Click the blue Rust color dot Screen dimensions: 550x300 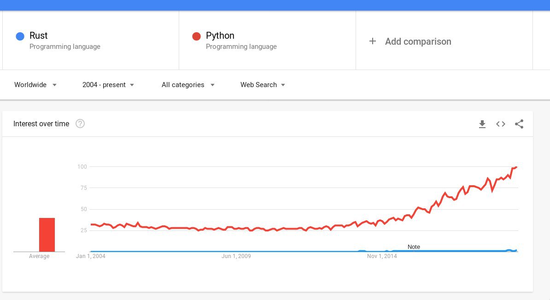click(20, 36)
